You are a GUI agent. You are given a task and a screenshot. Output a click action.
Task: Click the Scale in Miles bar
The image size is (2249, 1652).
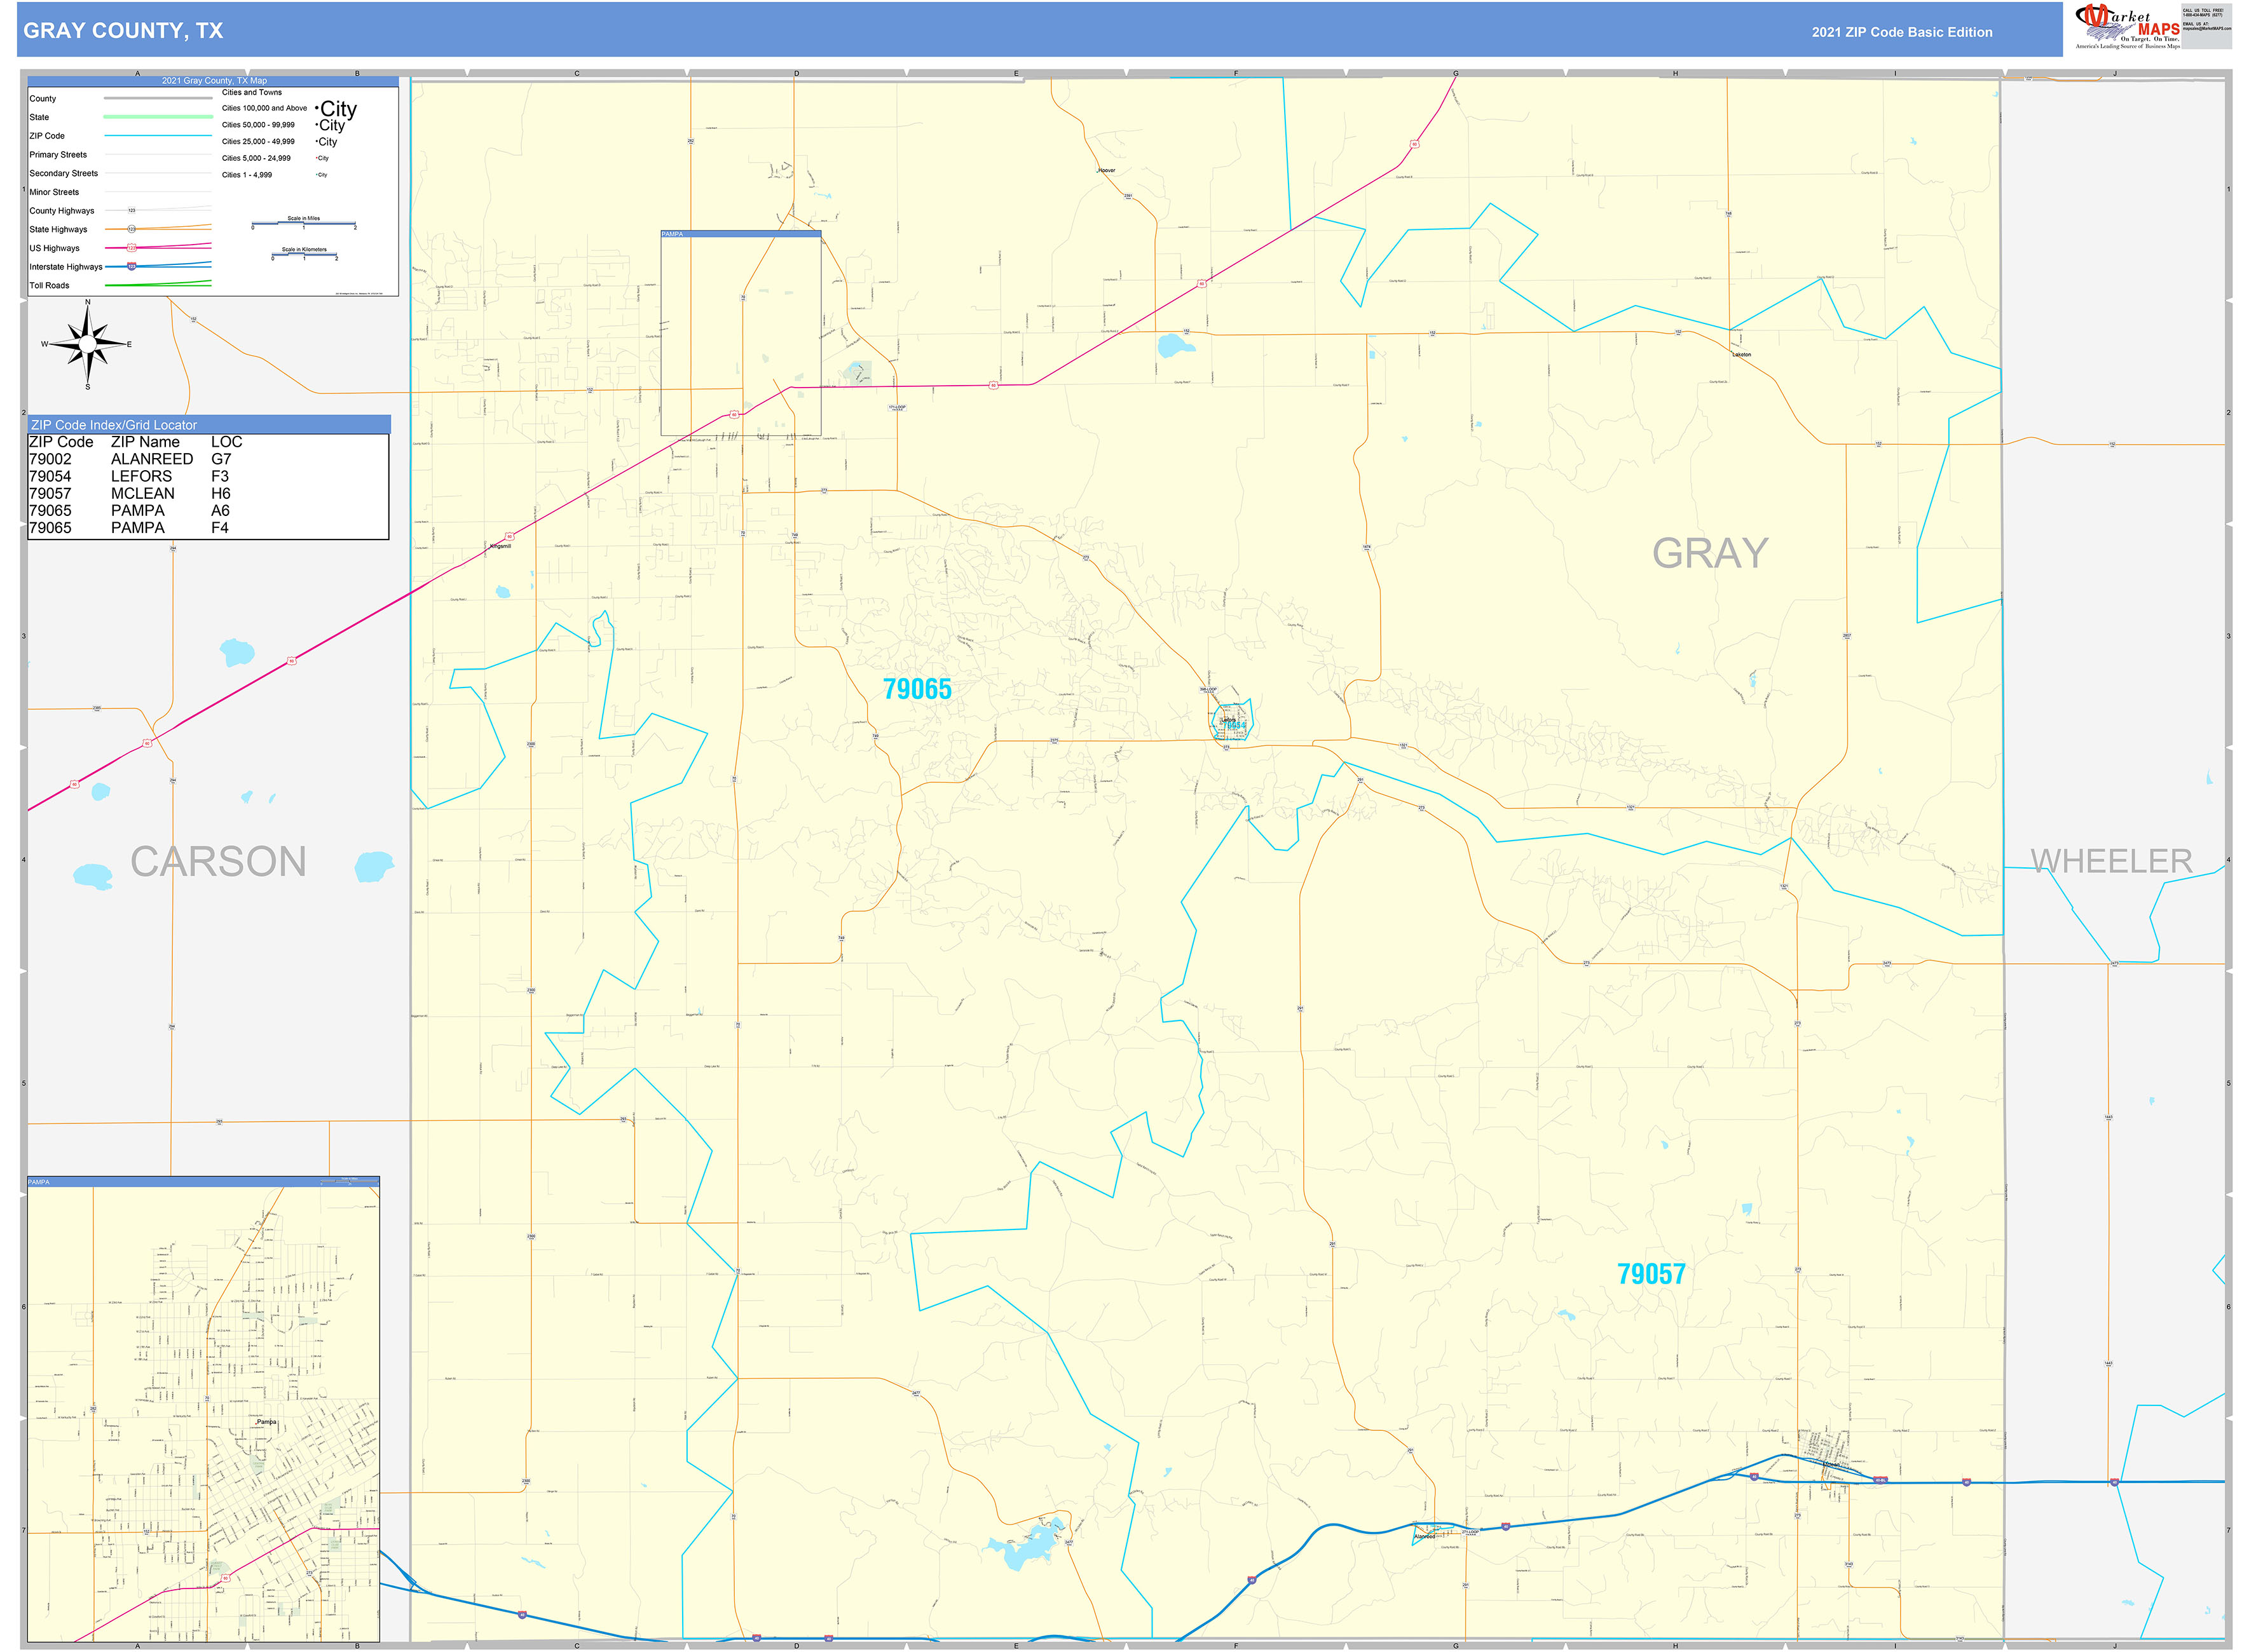[305, 224]
